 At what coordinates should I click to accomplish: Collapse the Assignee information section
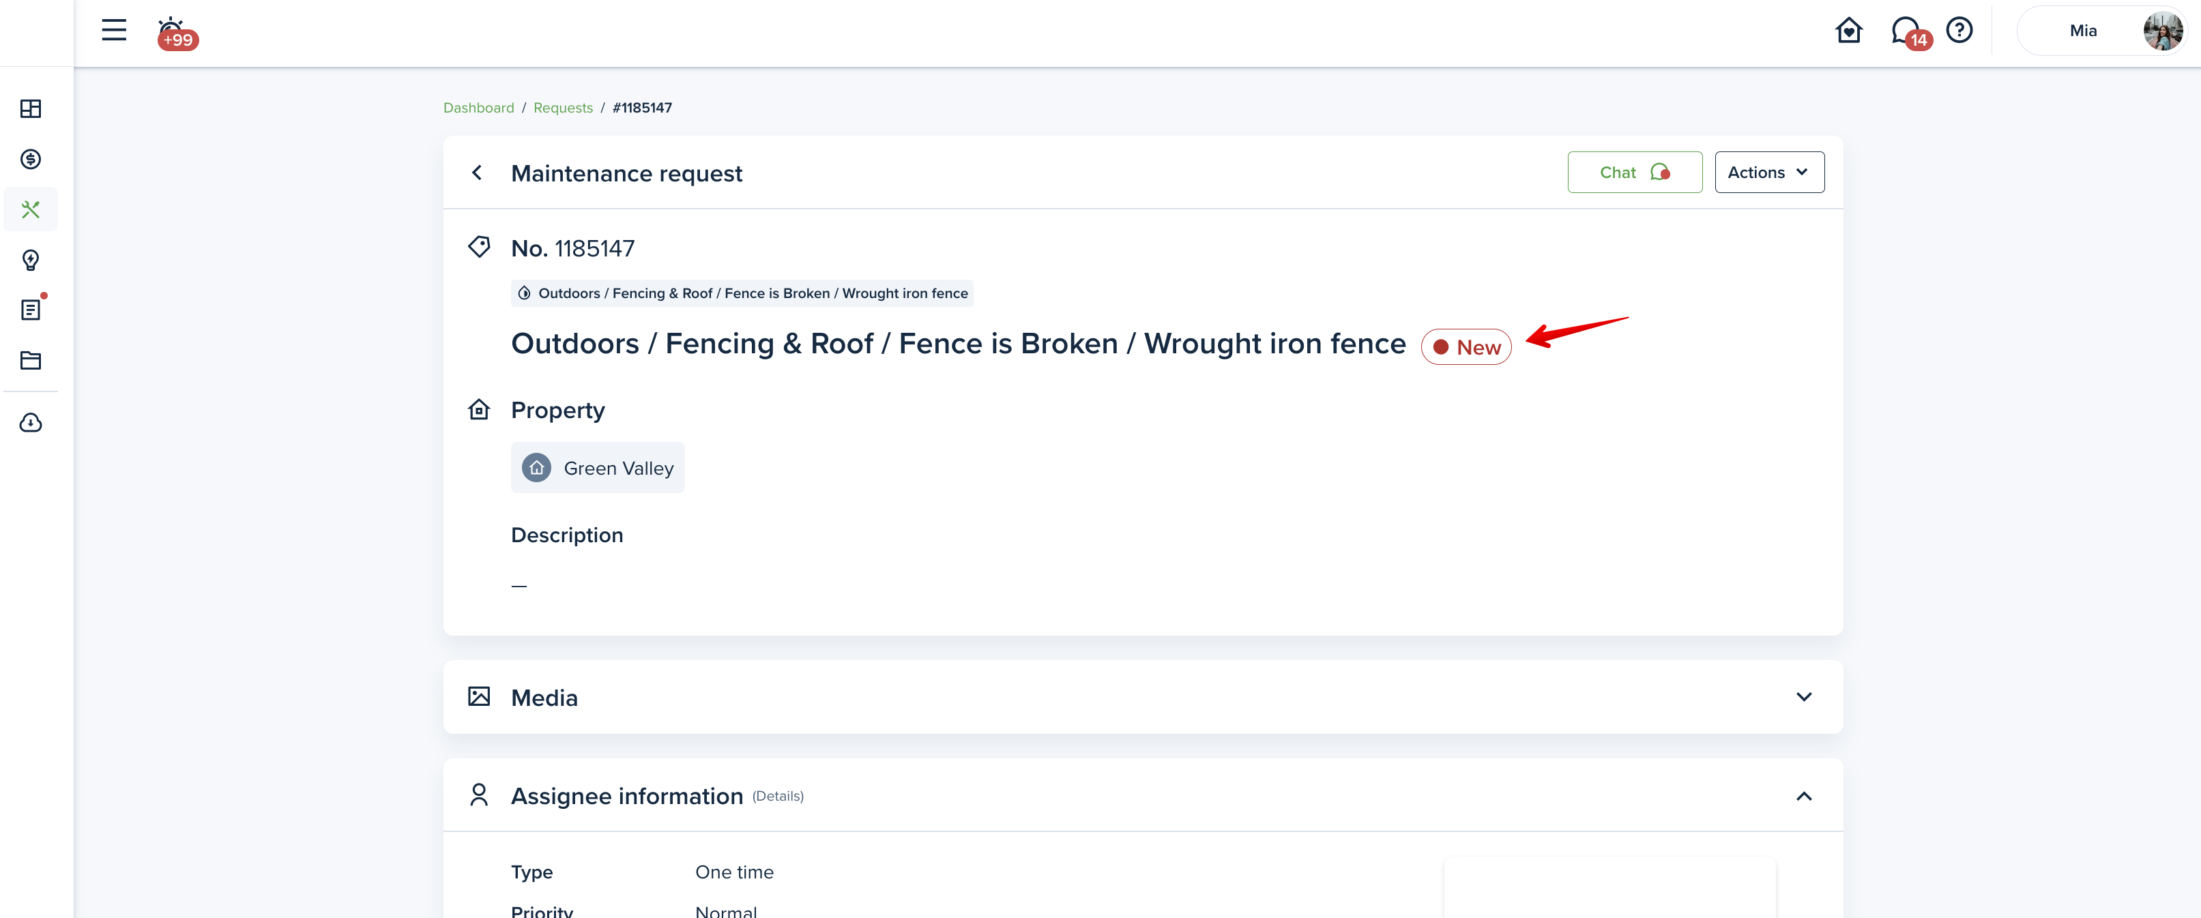[1803, 796]
